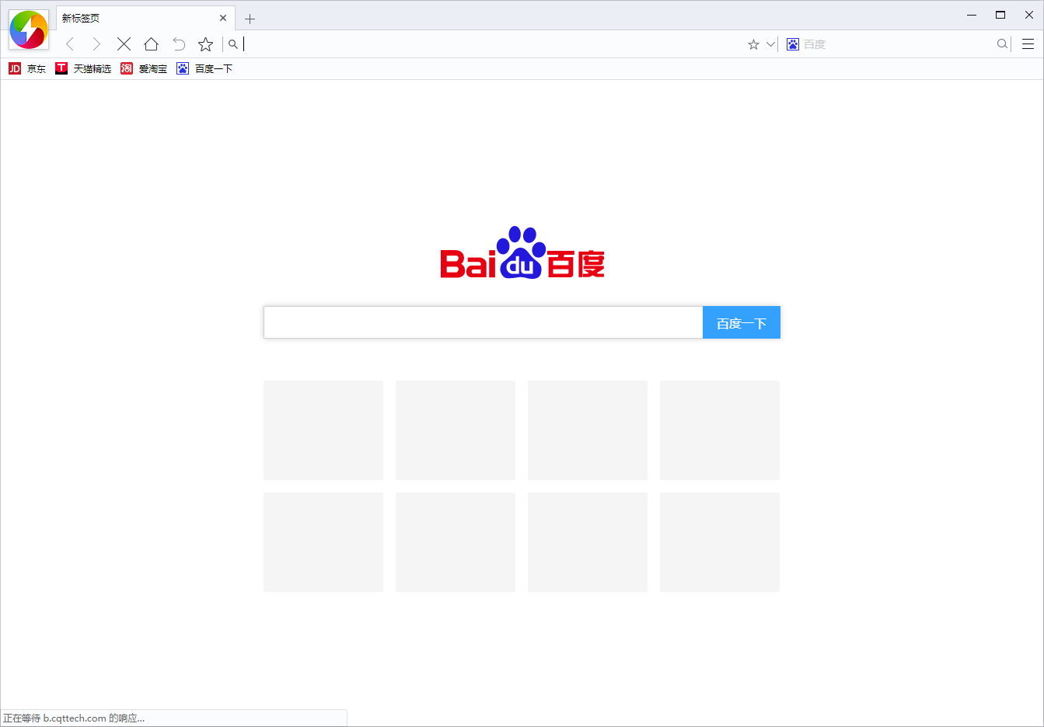Go back to previous page
1044x727 pixels.
(x=70, y=44)
